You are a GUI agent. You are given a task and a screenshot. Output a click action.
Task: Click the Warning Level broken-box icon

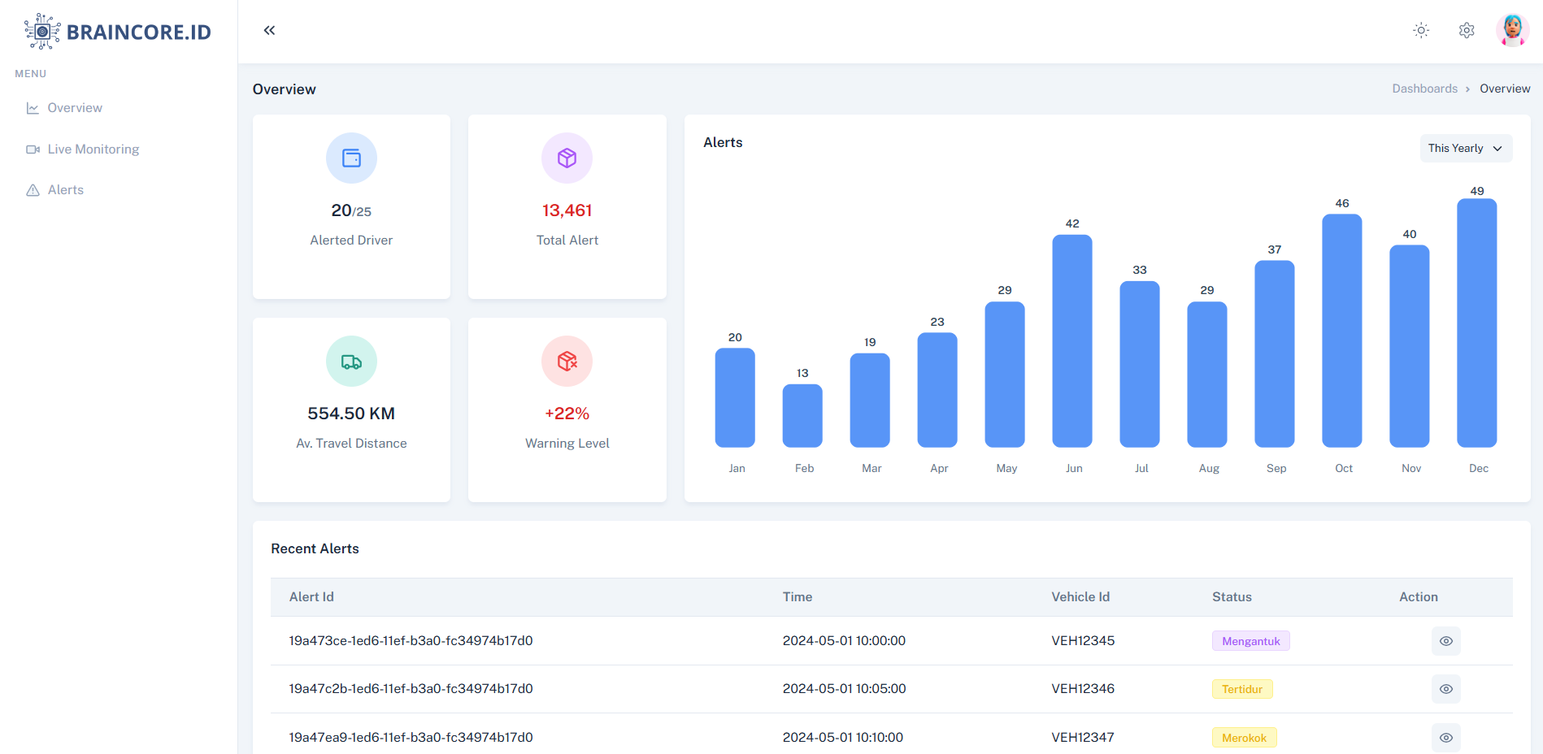click(x=567, y=361)
